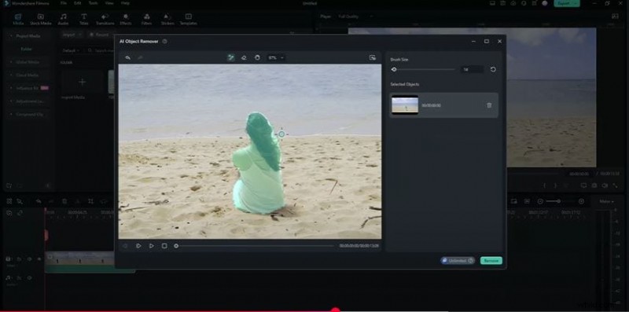Step to the previous frame in remover preview
The height and width of the screenshot is (312, 629).
coord(125,246)
